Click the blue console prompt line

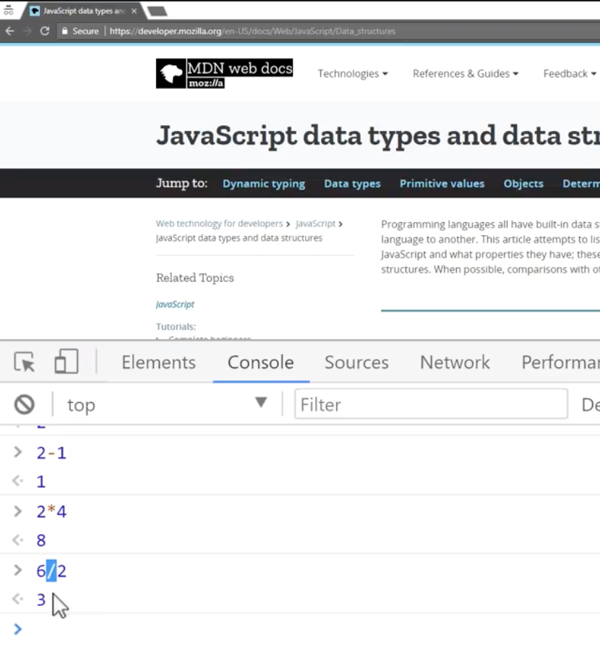pyautogui.click(x=300, y=629)
